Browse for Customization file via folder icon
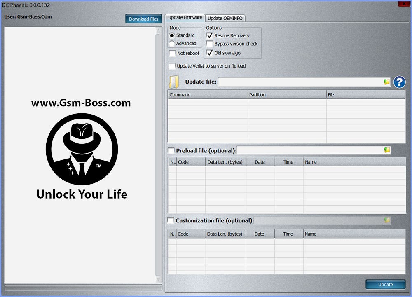 pyautogui.click(x=387, y=220)
